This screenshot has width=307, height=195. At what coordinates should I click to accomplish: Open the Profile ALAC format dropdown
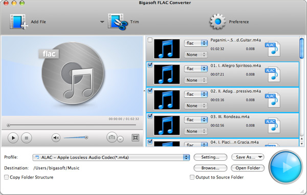pyautogui.click(x=111, y=158)
